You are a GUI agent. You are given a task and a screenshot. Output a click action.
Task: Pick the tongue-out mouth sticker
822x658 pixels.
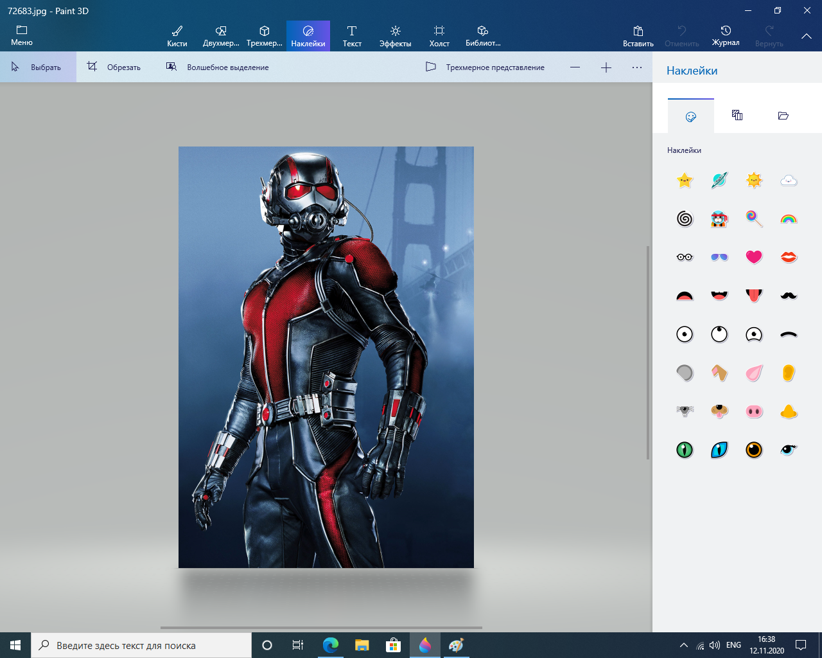[754, 296]
